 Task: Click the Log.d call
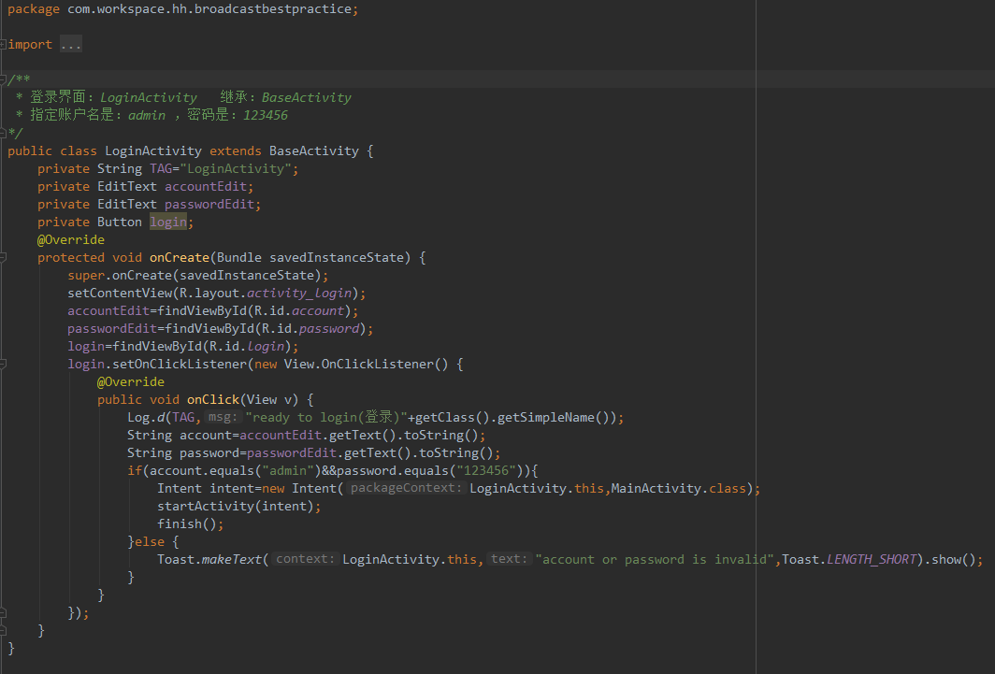click(x=146, y=417)
